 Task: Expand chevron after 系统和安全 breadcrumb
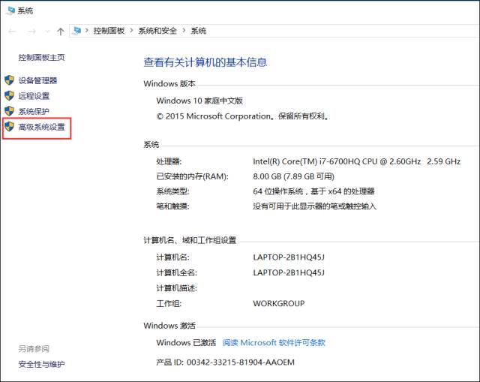point(184,30)
